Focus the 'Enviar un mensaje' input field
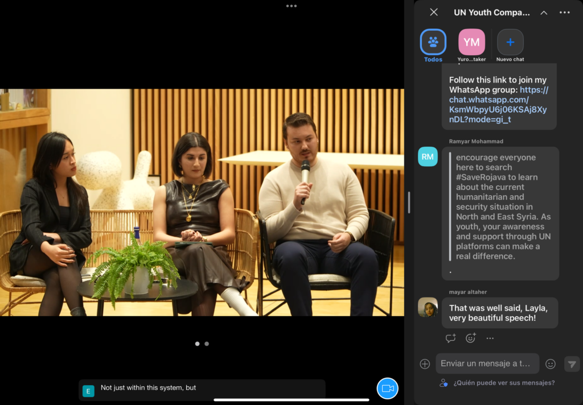The image size is (583, 405). (487, 363)
